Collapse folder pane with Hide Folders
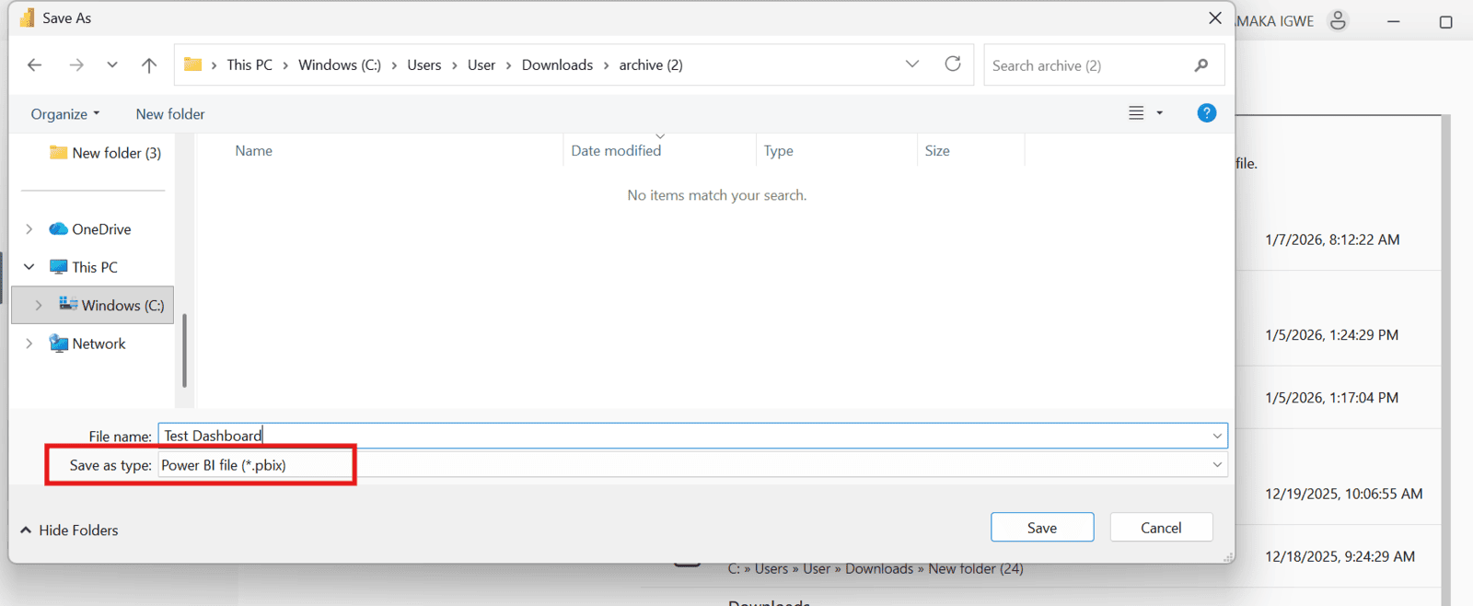 click(x=69, y=530)
